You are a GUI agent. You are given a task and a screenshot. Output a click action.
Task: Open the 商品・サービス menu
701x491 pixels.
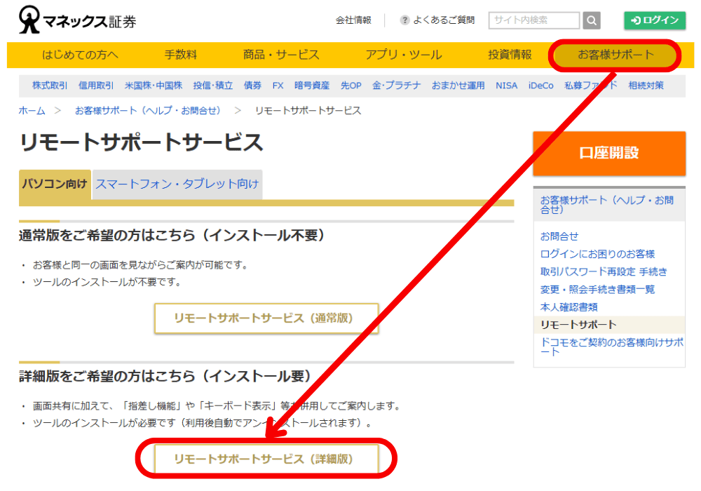coord(281,55)
